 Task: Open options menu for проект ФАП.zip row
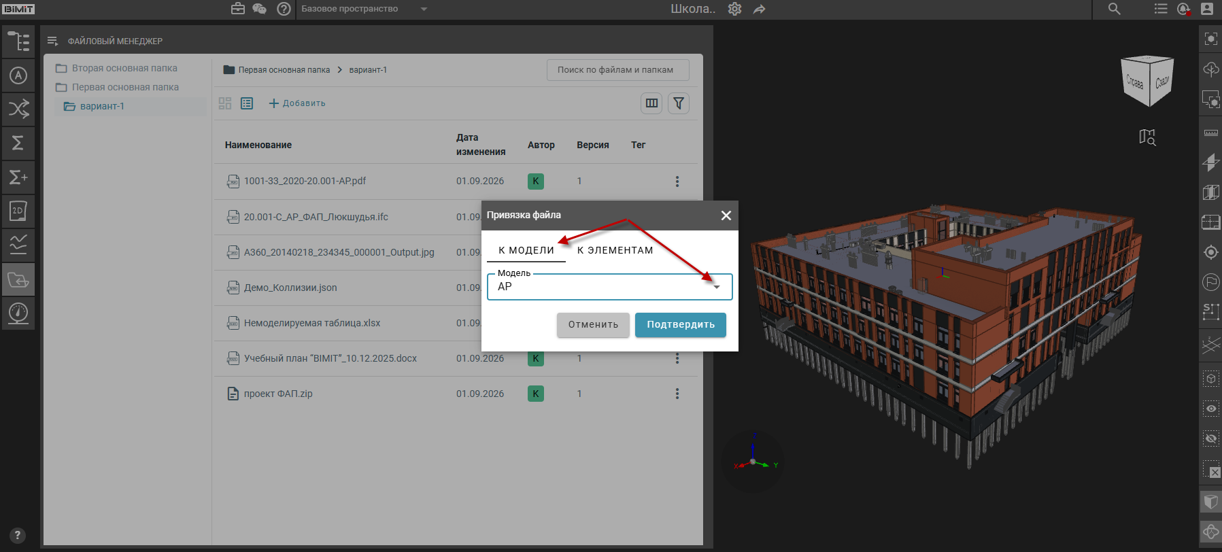point(677,394)
